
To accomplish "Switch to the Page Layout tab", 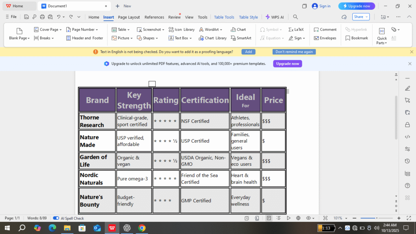I will pyautogui.click(x=129, y=17).
